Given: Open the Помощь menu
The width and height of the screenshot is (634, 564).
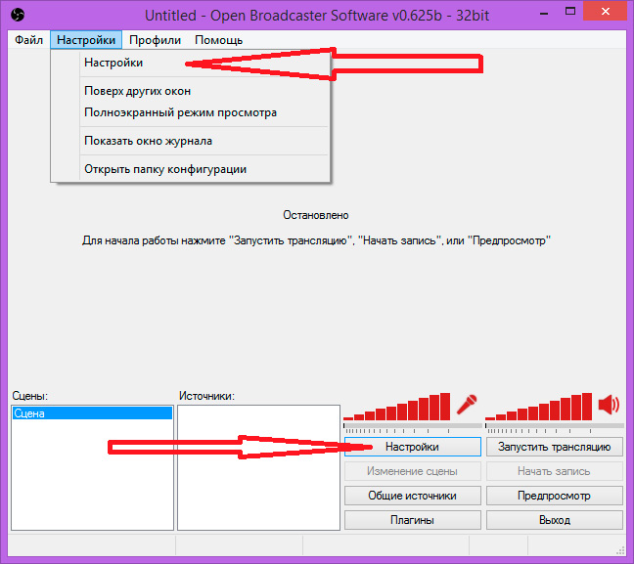Looking at the screenshot, I should (x=219, y=40).
